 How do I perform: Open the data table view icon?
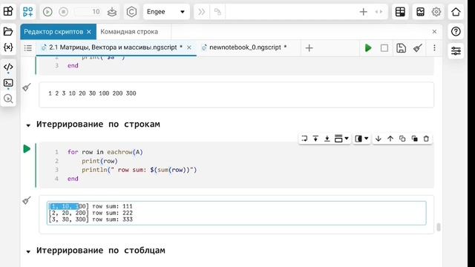[x=400, y=12]
